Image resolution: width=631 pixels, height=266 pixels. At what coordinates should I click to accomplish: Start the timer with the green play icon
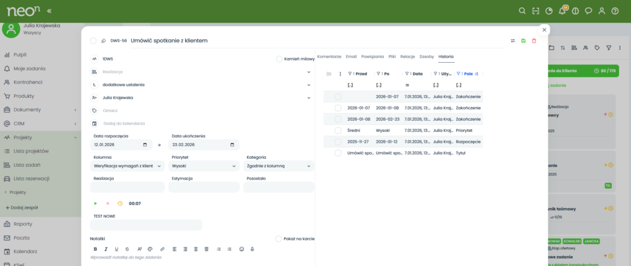(96, 203)
